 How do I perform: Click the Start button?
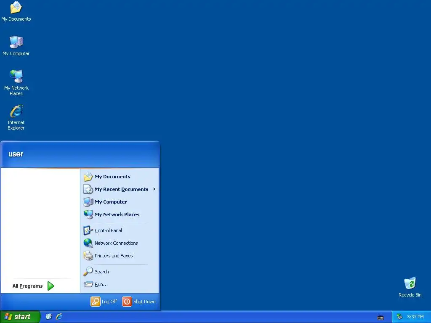(x=20, y=317)
